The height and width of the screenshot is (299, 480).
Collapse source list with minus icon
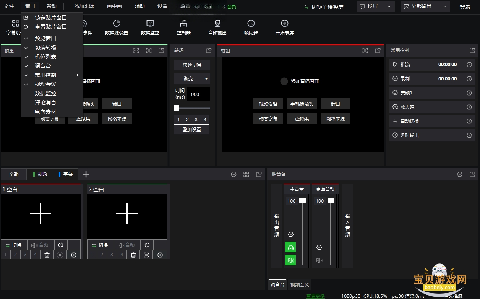234,174
